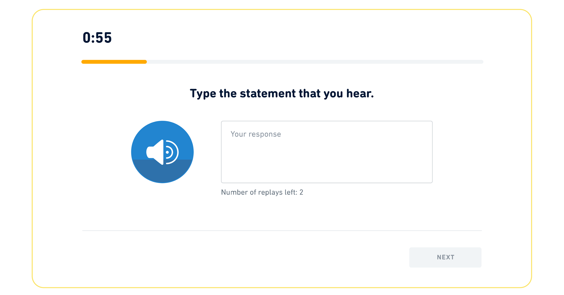Click the 0:55 countdown timer
This screenshot has width=564, height=295.
point(97,38)
